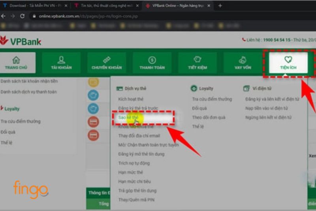Open the Tiện ích menu

288,63
